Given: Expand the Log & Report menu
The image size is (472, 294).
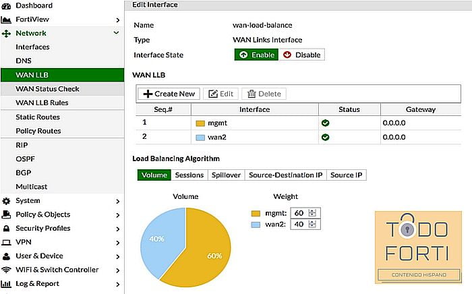Looking at the screenshot, I should point(117,284).
